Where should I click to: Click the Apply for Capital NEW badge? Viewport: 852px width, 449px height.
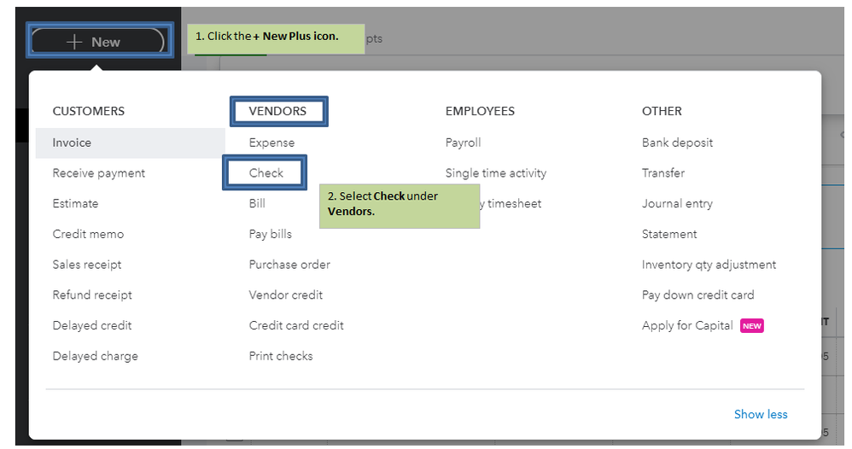(x=751, y=326)
